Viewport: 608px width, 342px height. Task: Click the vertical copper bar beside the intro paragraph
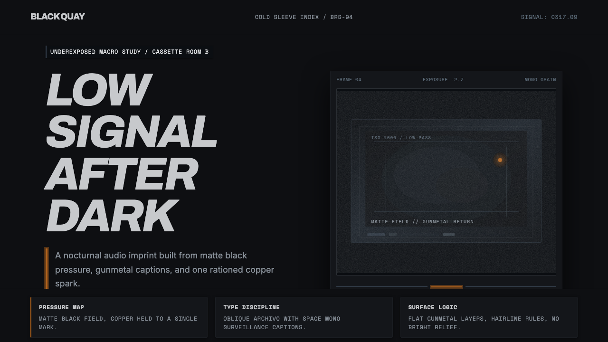(x=47, y=268)
